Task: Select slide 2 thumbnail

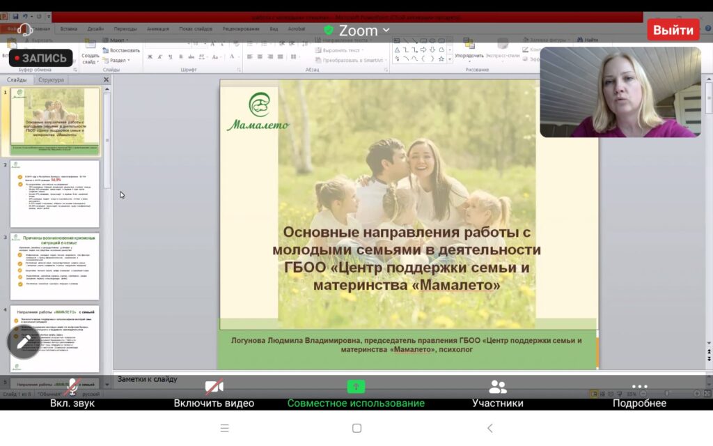Action: click(55, 194)
